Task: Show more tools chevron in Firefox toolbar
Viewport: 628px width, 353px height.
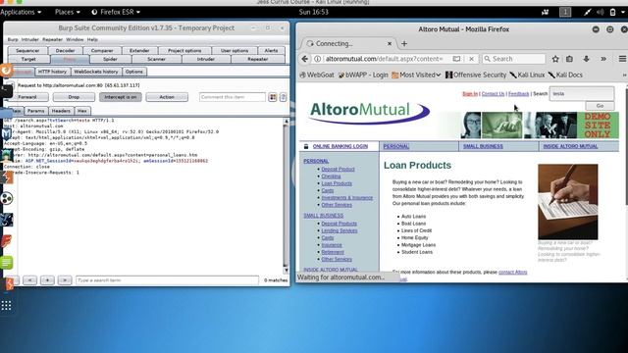Action: coord(603,59)
